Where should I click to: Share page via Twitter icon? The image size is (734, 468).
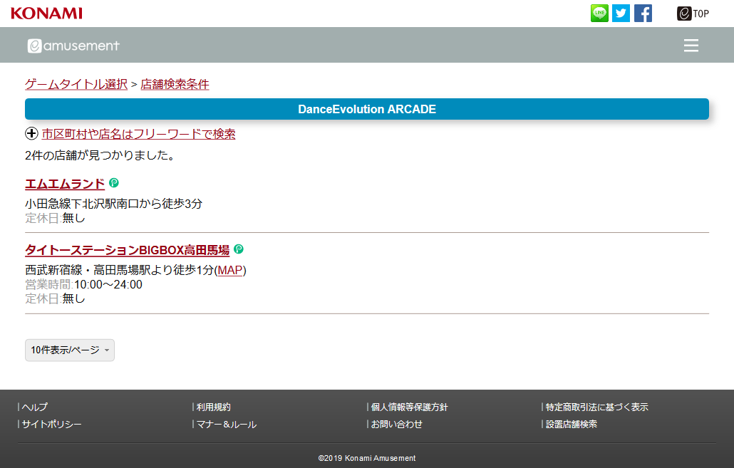[x=621, y=13]
